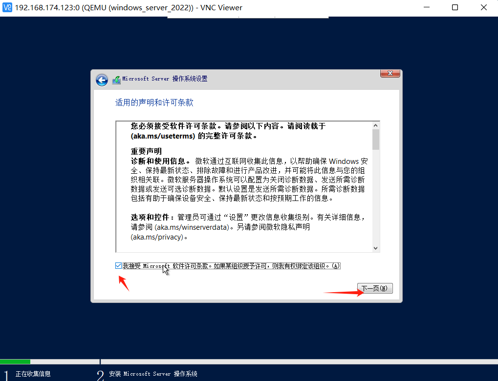
Task: Click the 正在收集信息 step label
Action: click(33, 374)
